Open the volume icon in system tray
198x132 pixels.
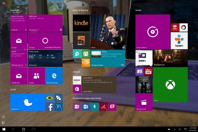(180, 129)
